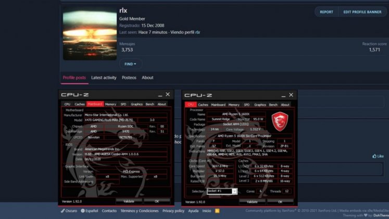
Task: Open the About profile tab
Action: click(147, 78)
